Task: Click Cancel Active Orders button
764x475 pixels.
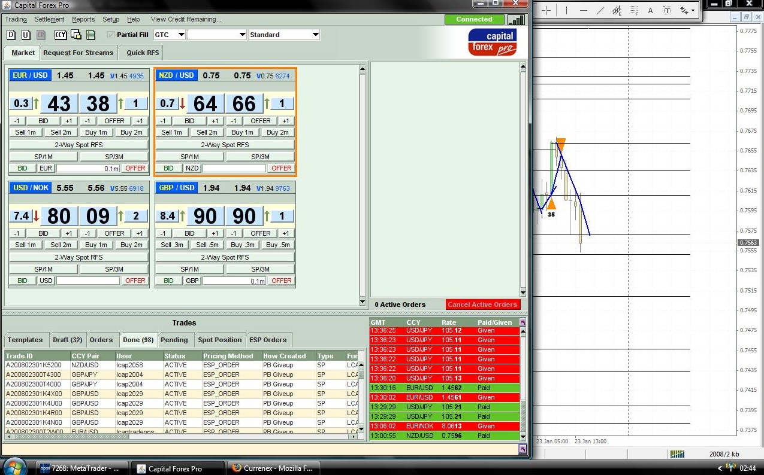Action: point(482,305)
